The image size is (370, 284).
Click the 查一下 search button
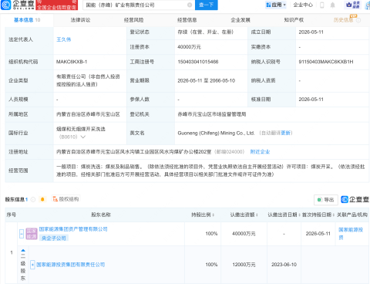point(207,5)
